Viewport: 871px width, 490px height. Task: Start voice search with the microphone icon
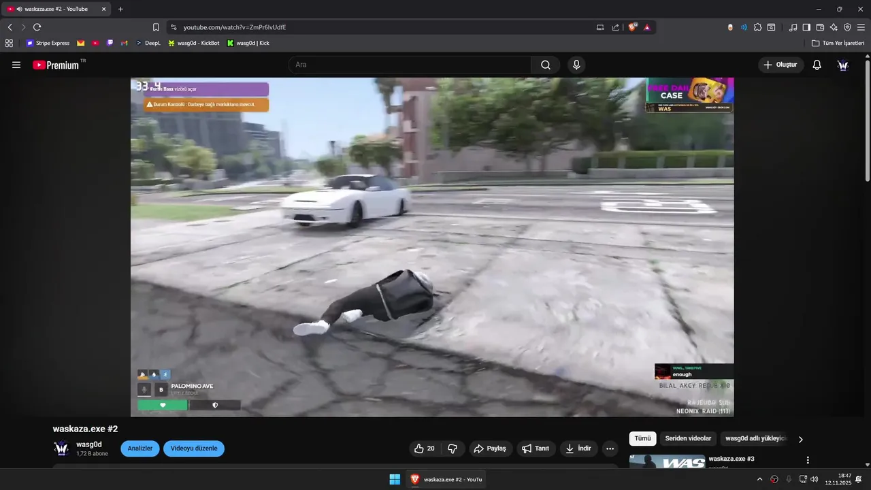pos(576,65)
